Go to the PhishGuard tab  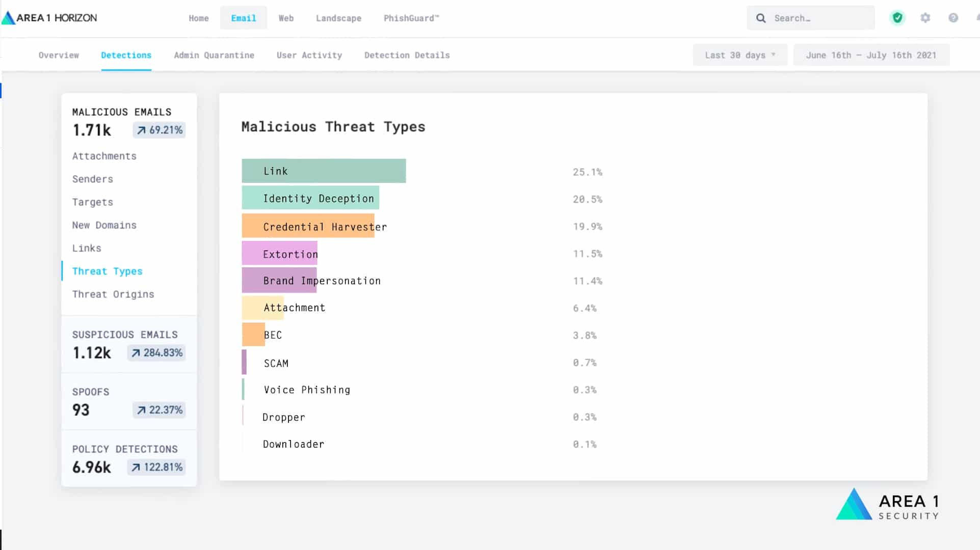(x=411, y=18)
